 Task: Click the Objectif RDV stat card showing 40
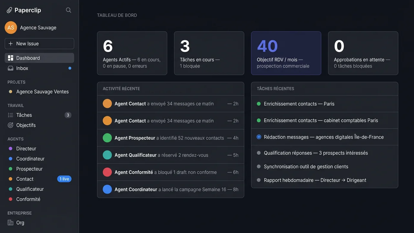[286, 53]
